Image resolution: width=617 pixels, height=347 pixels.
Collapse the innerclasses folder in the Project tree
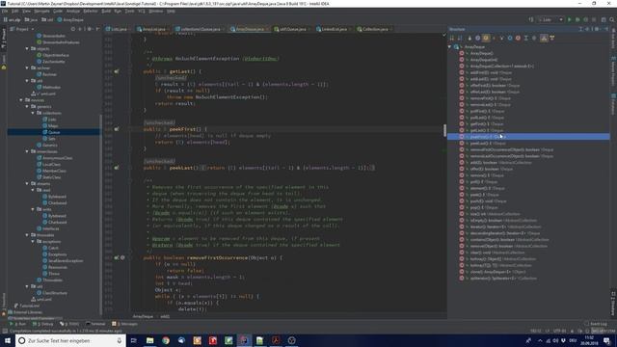click(x=27, y=151)
